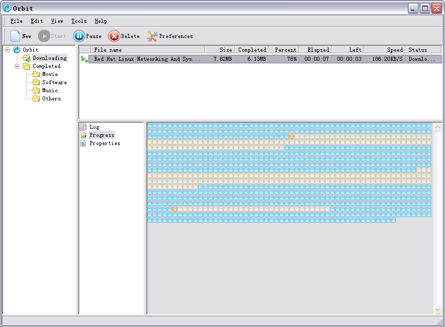Select the Others category

point(51,98)
